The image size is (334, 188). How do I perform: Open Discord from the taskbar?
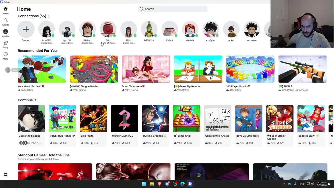click(167, 184)
